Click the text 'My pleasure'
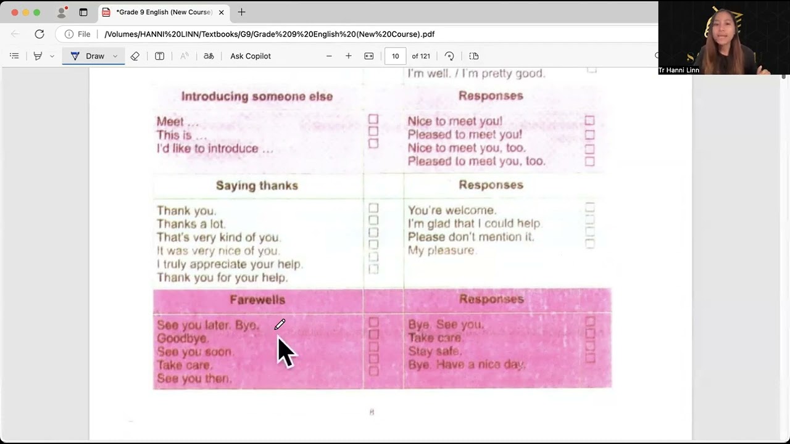 [x=441, y=250]
